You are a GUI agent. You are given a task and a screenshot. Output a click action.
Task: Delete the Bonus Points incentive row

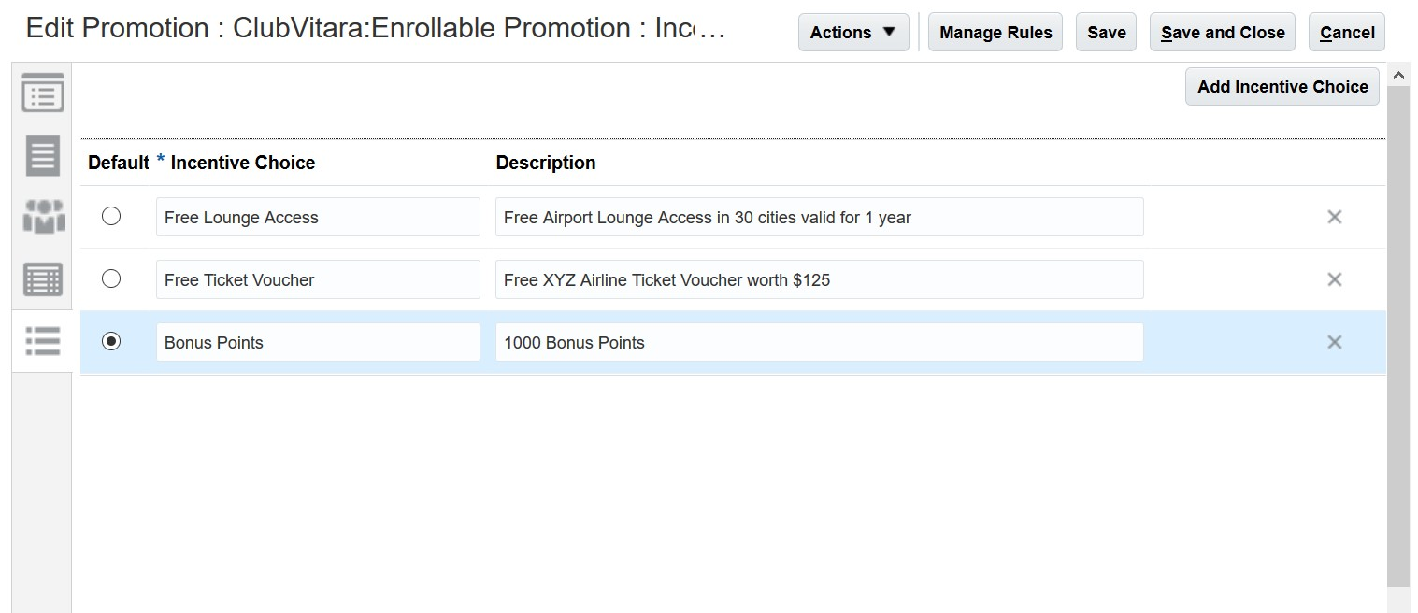pyautogui.click(x=1334, y=342)
